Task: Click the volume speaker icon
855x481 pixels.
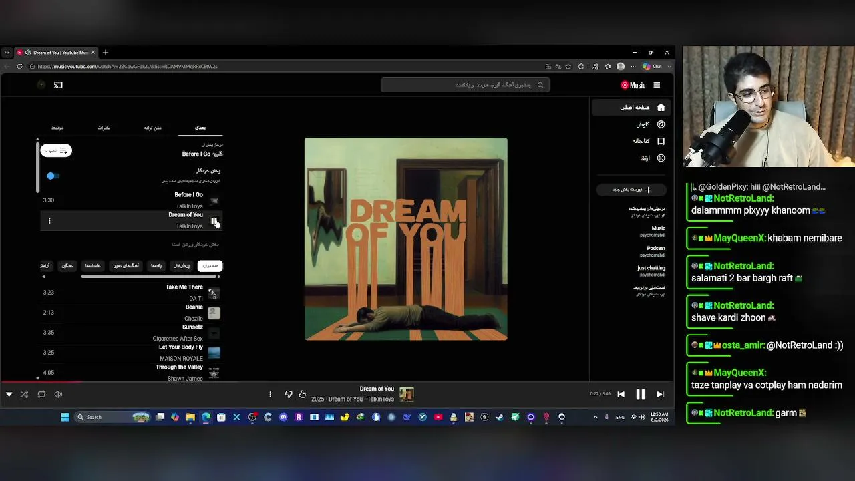Action: pyautogui.click(x=58, y=395)
